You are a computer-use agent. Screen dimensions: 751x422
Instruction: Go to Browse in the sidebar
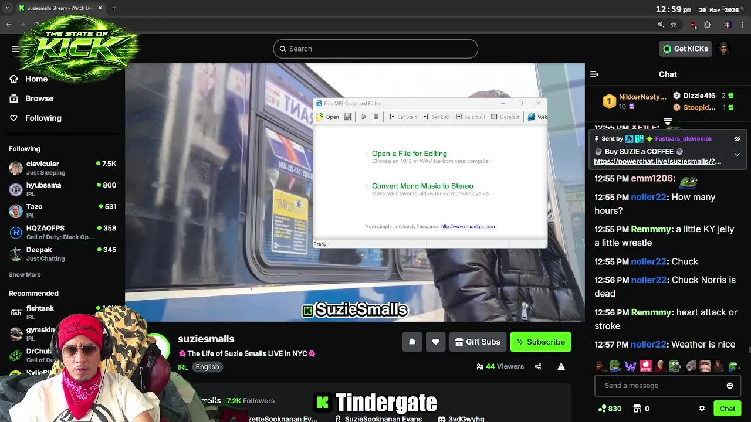coord(39,98)
